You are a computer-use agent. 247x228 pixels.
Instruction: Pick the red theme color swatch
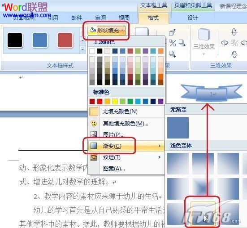(130, 51)
